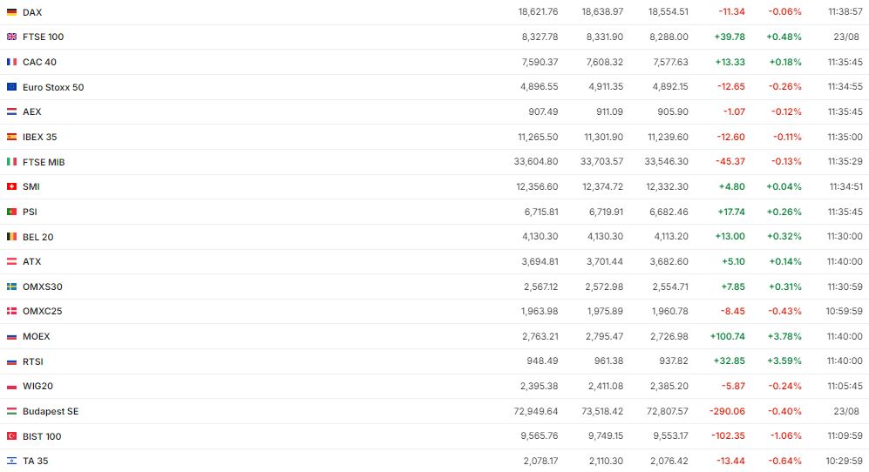Click the MOEX +3.78% change value
Viewport: 869px width, 472px height.
click(x=784, y=336)
